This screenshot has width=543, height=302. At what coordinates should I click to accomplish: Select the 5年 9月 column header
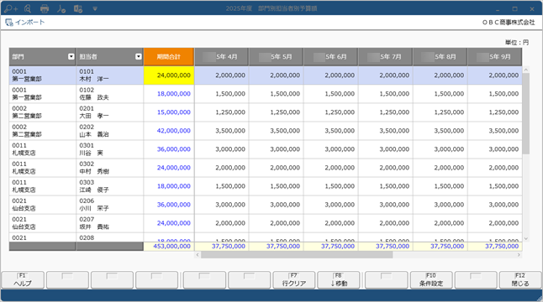click(494, 57)
